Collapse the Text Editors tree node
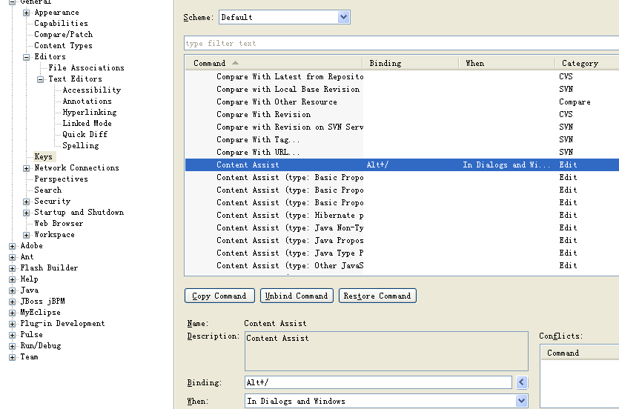 (x=41, y=79)
